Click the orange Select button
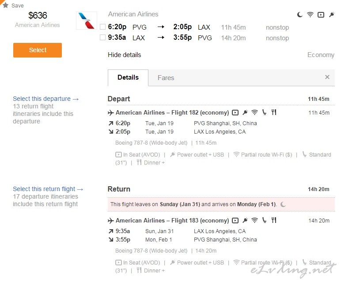The image size is (341, 284). pyautogui.click(x=38, y=50)
